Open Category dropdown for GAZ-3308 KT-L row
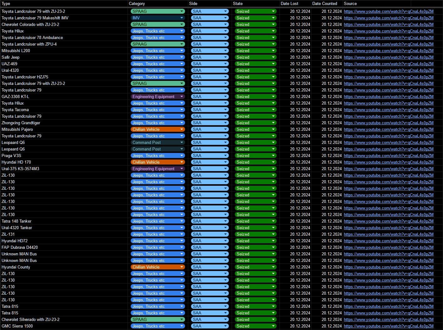 click(x=158, y=96)
